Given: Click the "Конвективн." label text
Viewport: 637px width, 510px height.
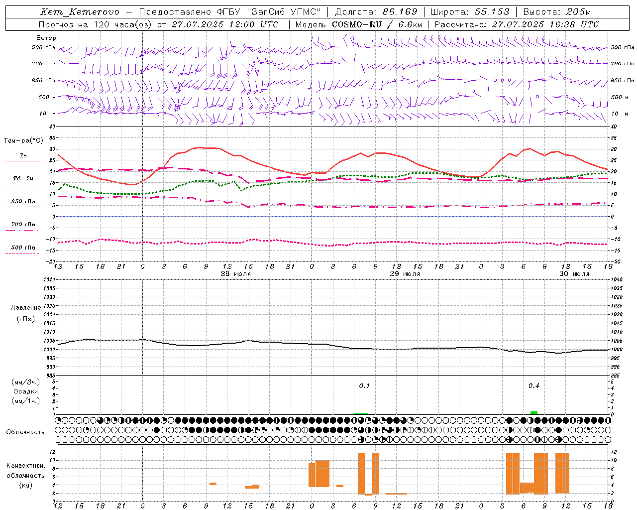Looking at the screenshot, I should pos(26,466).
